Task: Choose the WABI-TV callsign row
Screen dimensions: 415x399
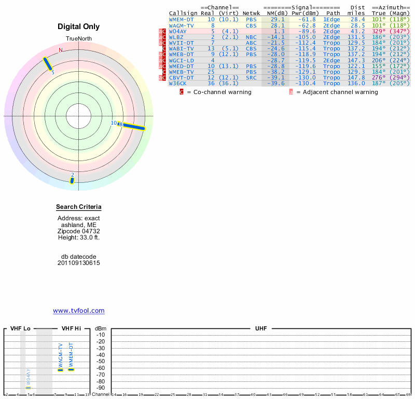Action: pyautogui.click(x=182, y=48)
